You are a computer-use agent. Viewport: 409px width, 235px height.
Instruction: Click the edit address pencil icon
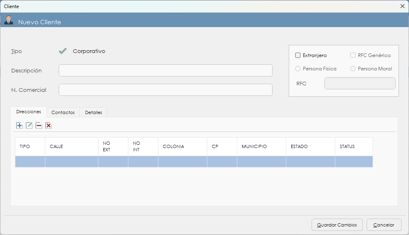[29, 125]
